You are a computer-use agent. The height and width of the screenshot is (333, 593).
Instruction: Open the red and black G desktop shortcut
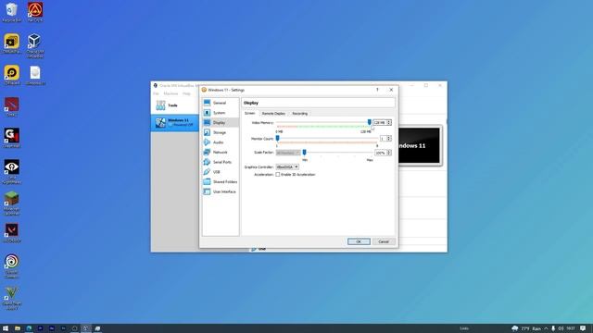(12, 138)
